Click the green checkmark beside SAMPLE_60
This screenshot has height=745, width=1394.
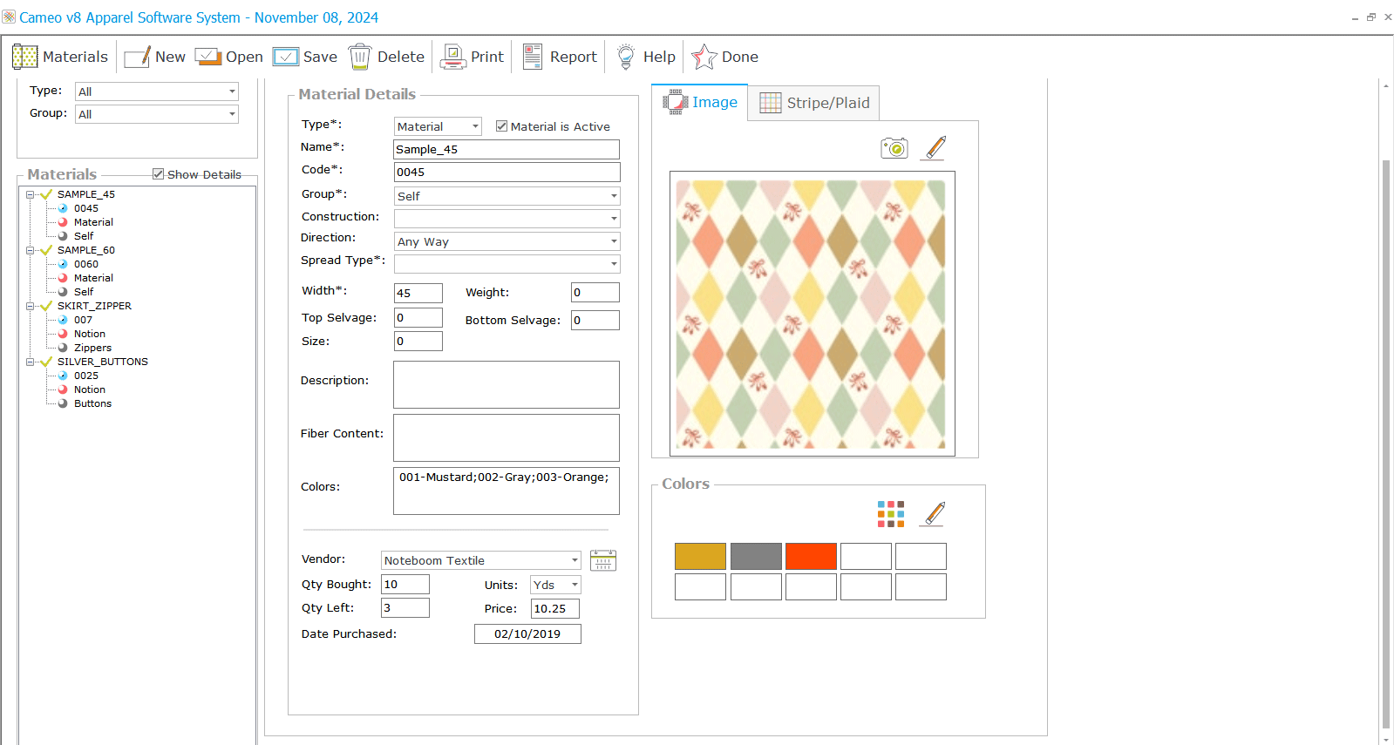(47, 250)
